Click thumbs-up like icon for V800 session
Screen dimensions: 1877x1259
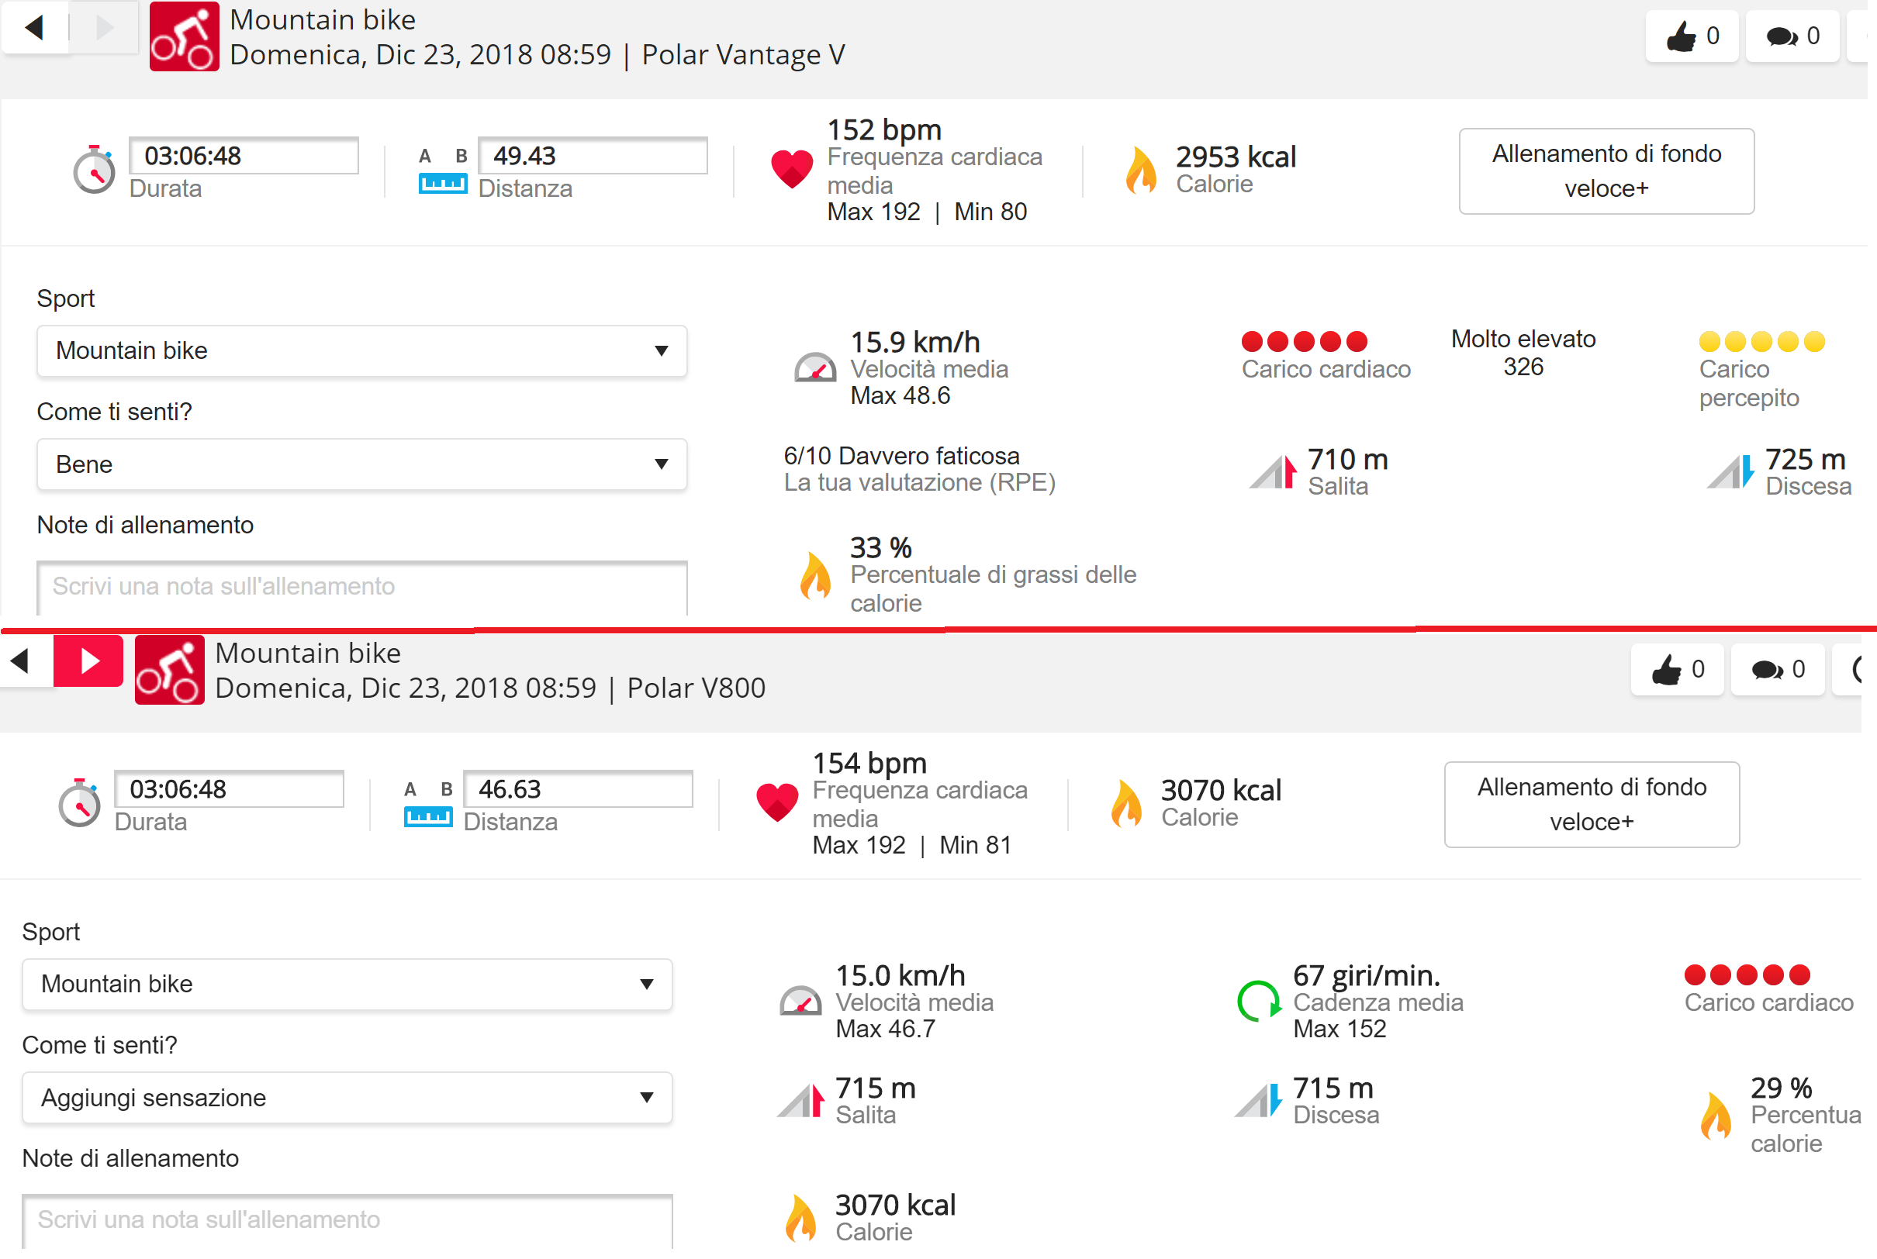pos(1667,670)
